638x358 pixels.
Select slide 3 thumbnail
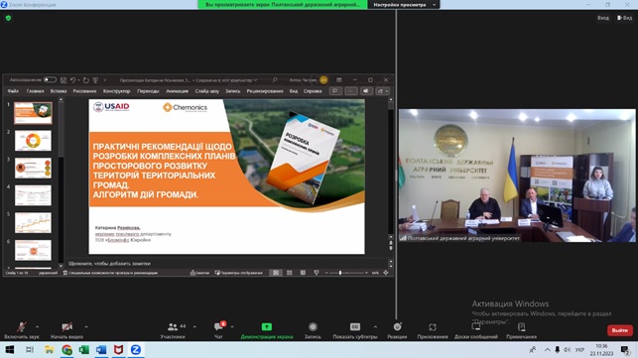click(33, 168)
